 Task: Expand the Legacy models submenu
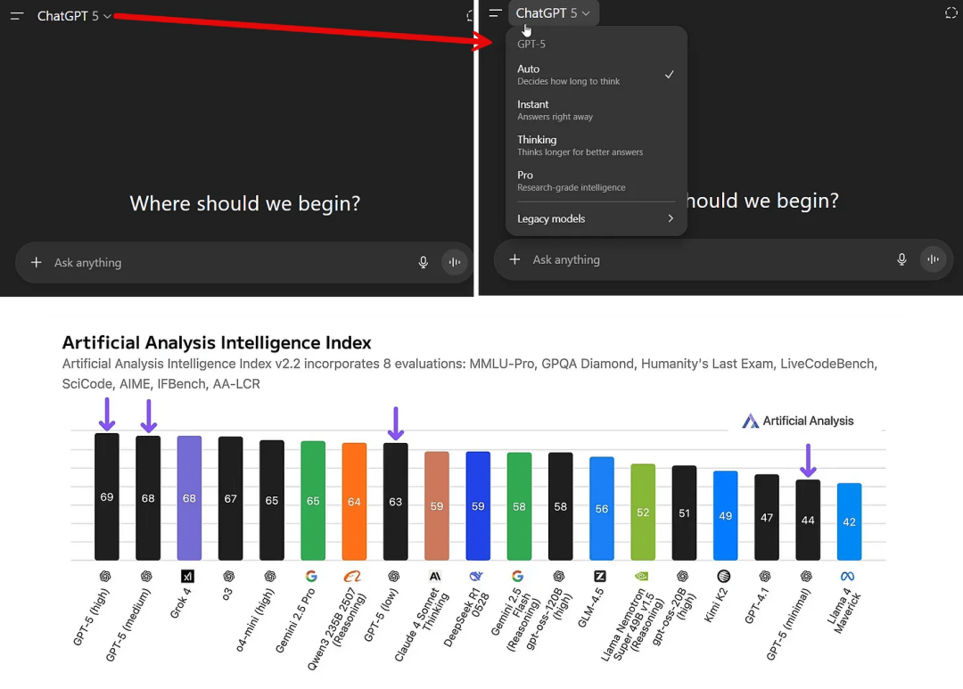(x=596, y=219)
